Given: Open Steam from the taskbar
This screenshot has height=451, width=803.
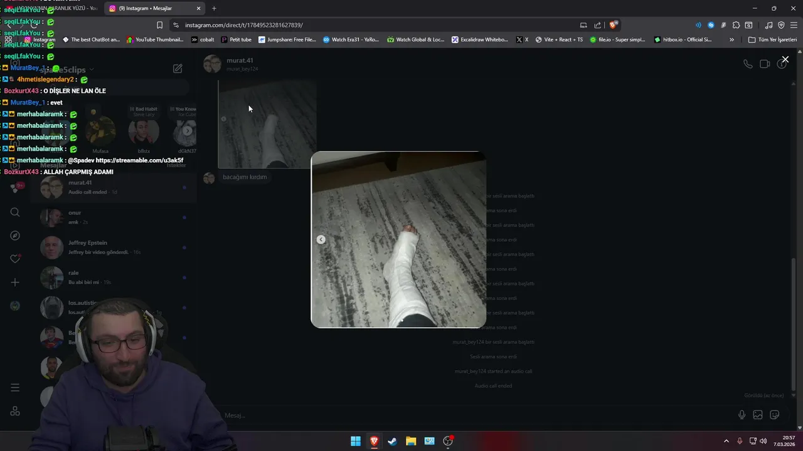Looking at the screenshot, I should [x=392, y=441].
